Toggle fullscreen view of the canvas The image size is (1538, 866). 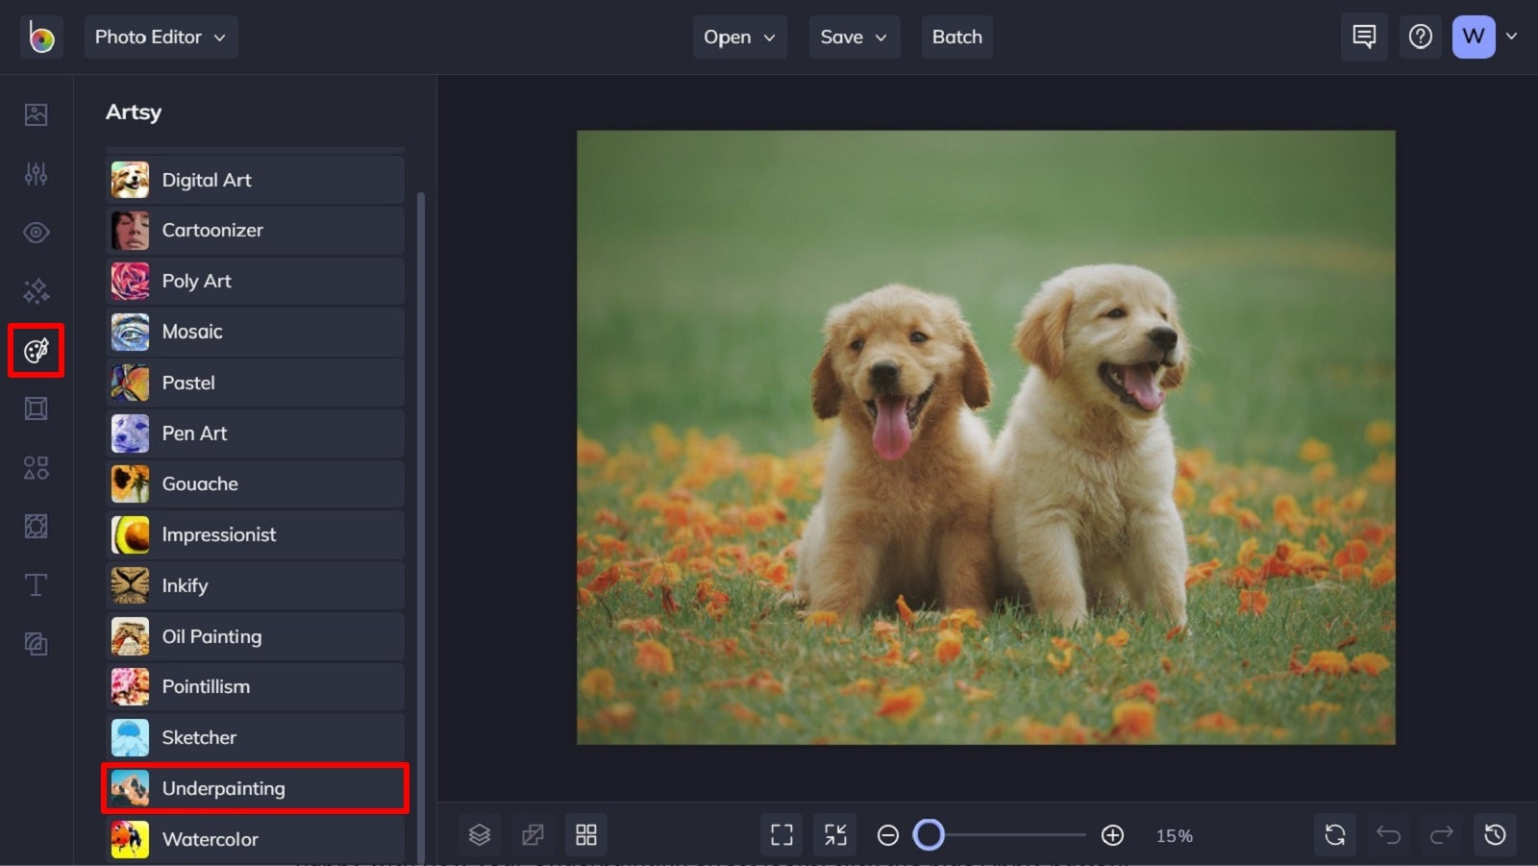click(x=781, y=834)
